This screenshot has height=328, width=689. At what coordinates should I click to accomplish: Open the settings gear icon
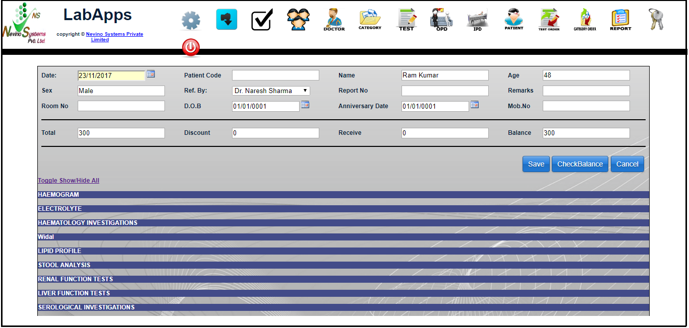tap(191, 20)
